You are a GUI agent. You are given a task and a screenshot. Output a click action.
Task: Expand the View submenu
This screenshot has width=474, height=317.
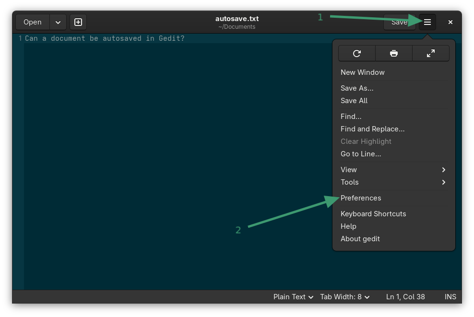[393, 169]
